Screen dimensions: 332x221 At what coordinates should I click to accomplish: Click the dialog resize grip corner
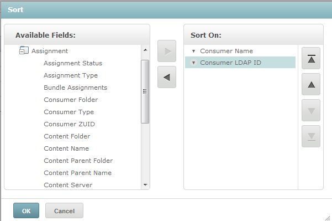[328, 218]
